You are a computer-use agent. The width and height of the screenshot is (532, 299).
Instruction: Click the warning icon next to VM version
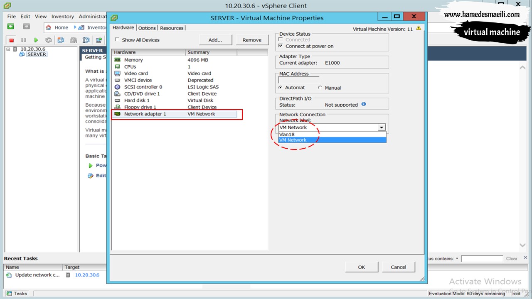418,28
